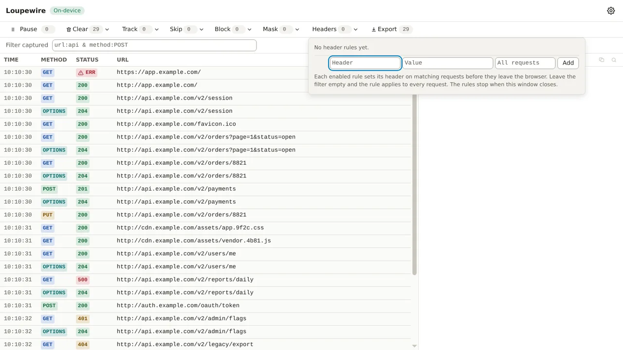Select the https://app.example.com/ ERR row

tap(205, 72)
